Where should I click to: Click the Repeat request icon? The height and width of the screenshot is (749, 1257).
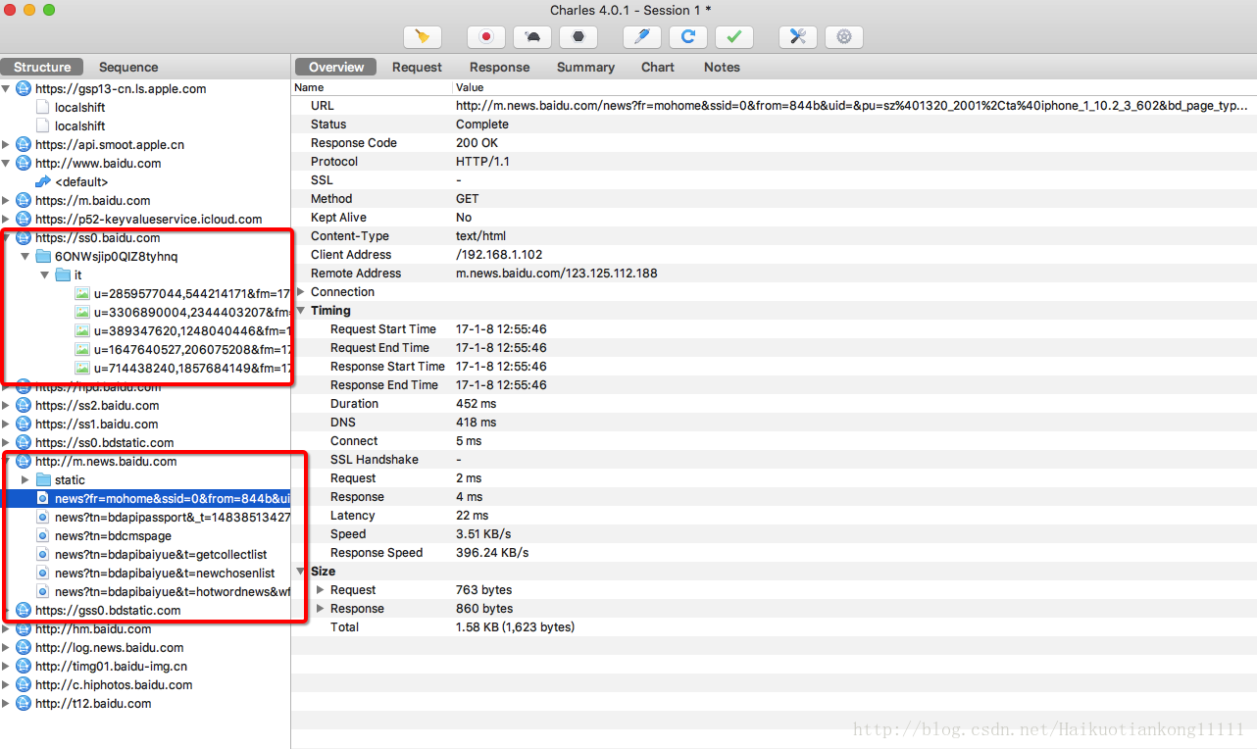pos(688,37)
